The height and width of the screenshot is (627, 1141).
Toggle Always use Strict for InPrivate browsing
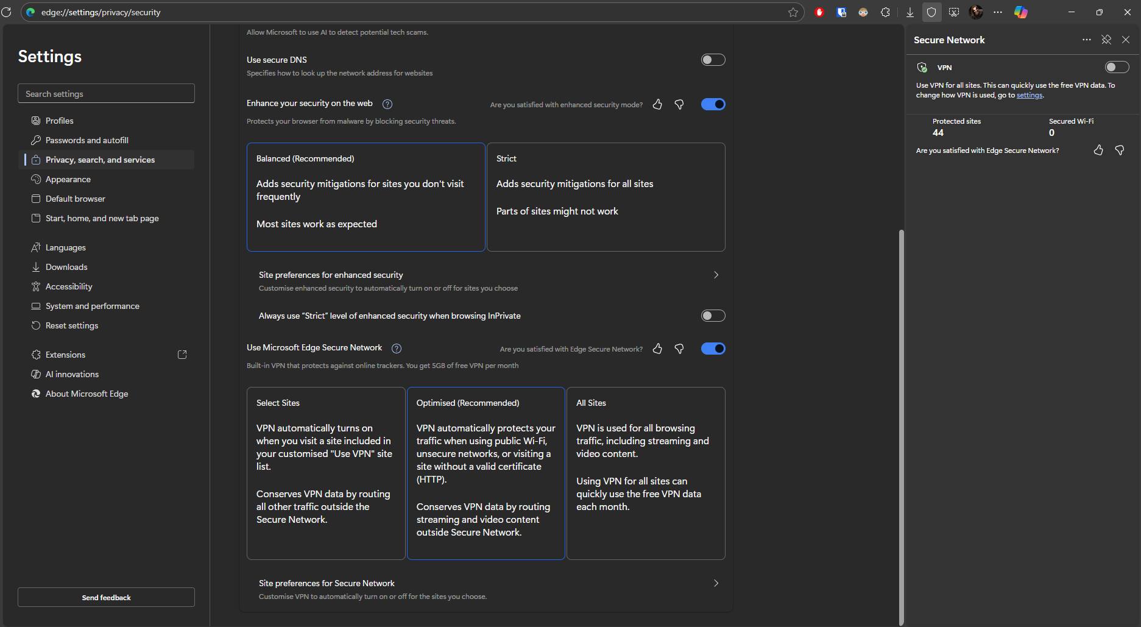[x=713, y=316]
